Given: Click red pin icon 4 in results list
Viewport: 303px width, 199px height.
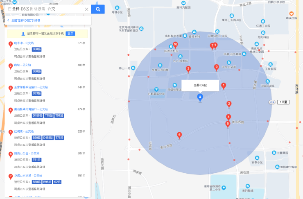Looking at the screenshot, I should coord(11,111).
